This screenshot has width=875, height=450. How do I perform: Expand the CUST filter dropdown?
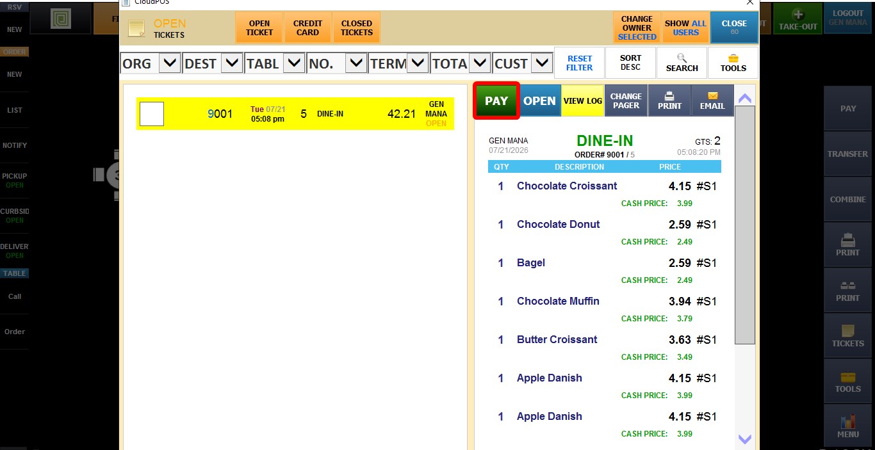pos(542,63)
